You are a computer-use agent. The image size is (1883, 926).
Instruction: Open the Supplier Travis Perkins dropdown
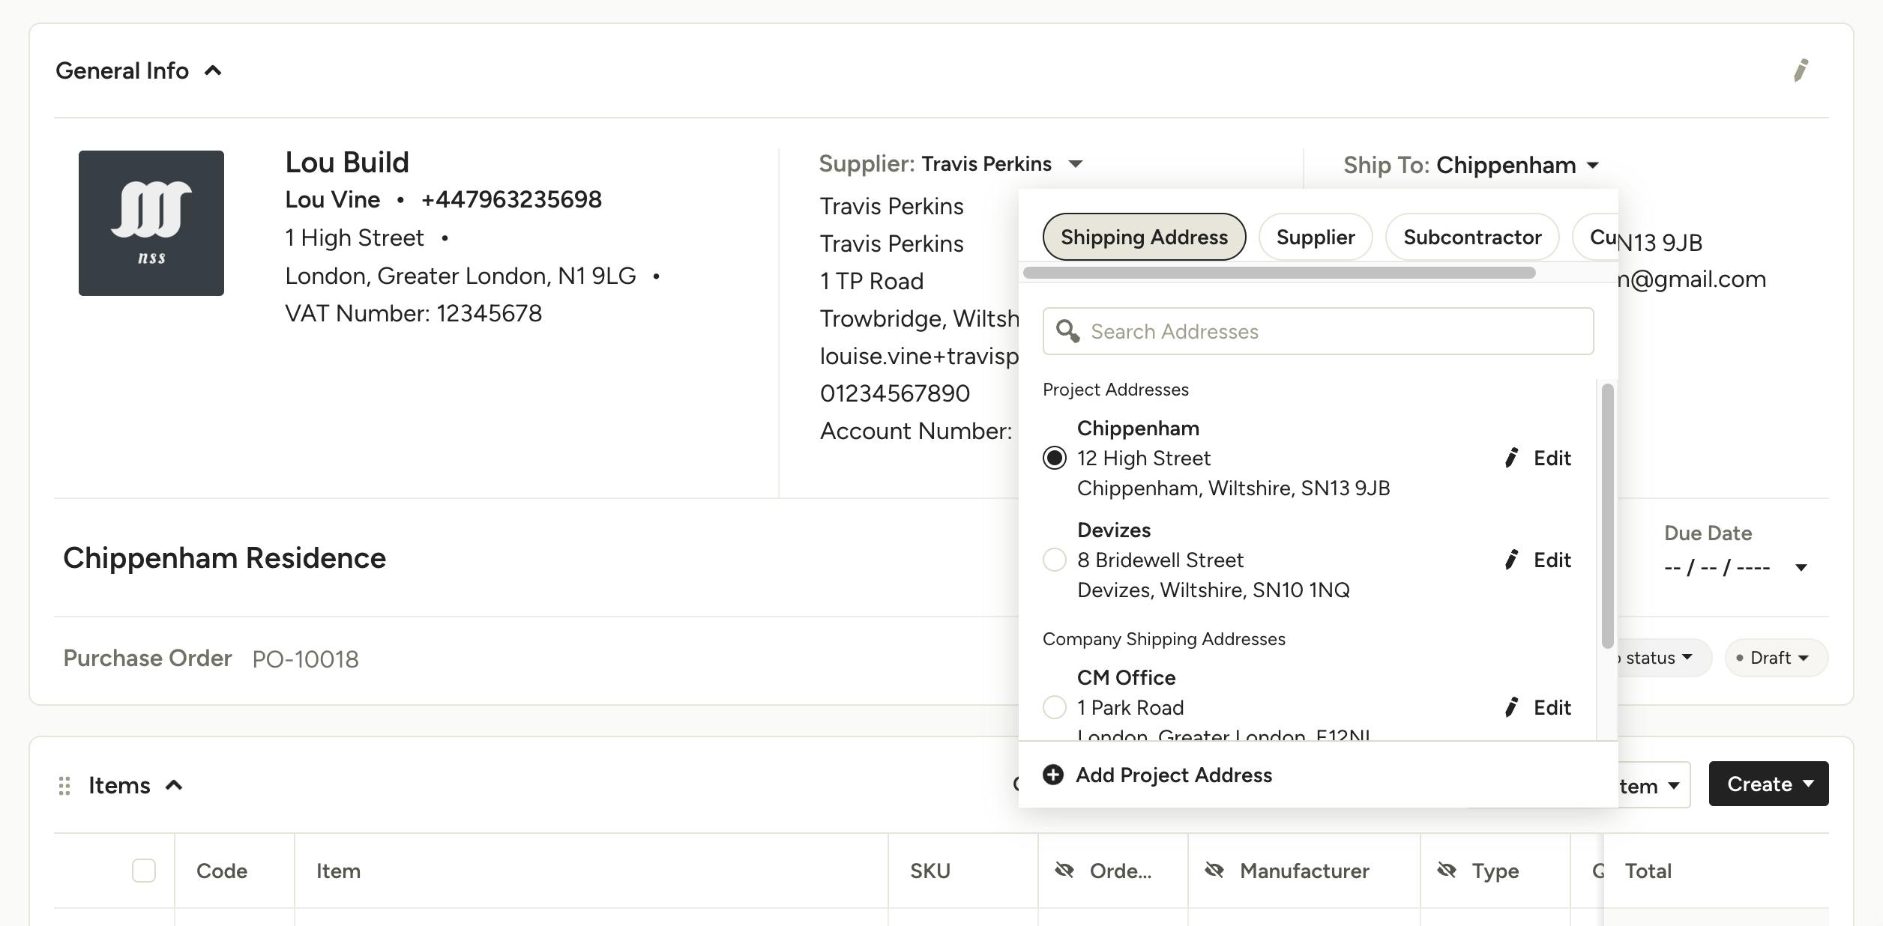tap(1076, 164)
